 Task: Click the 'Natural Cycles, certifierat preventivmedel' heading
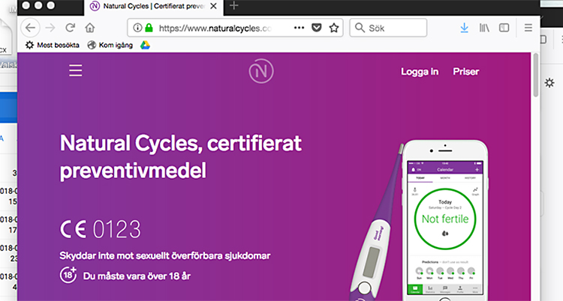[x=181, y=156]
